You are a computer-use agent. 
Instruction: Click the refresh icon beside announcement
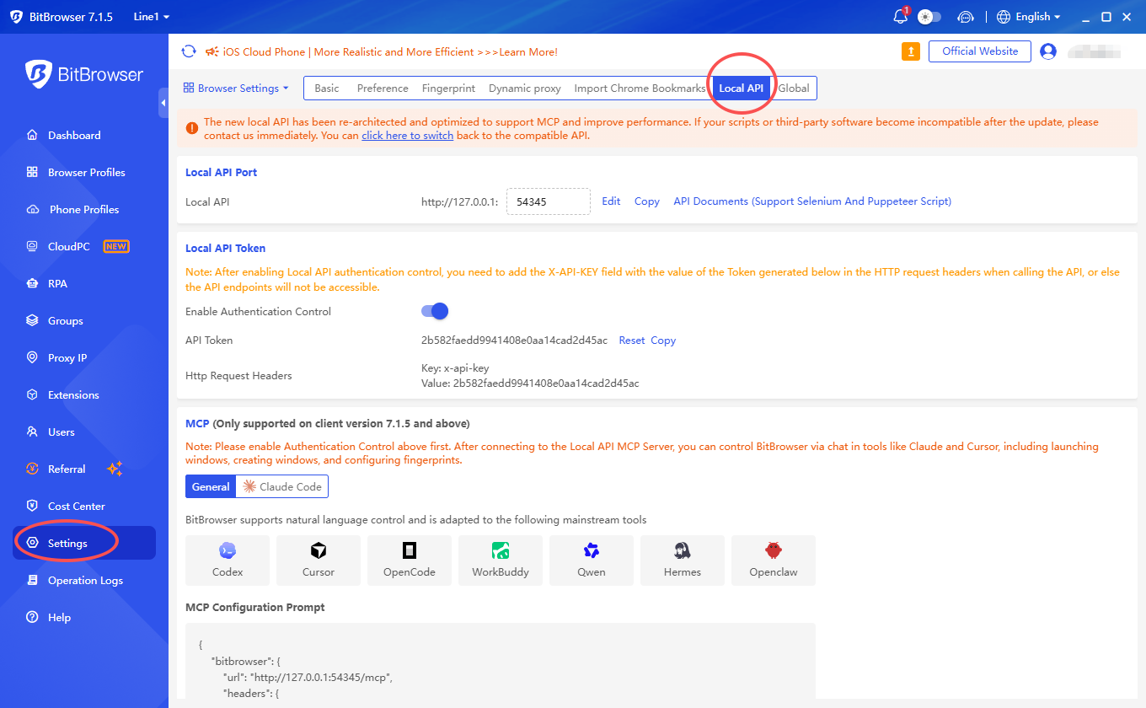coord(189,51)
